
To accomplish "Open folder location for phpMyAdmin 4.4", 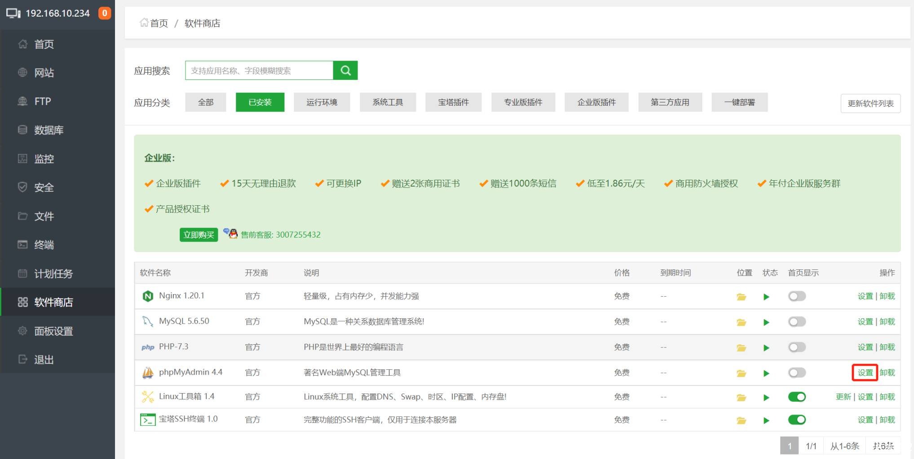I will coord(741,373).
